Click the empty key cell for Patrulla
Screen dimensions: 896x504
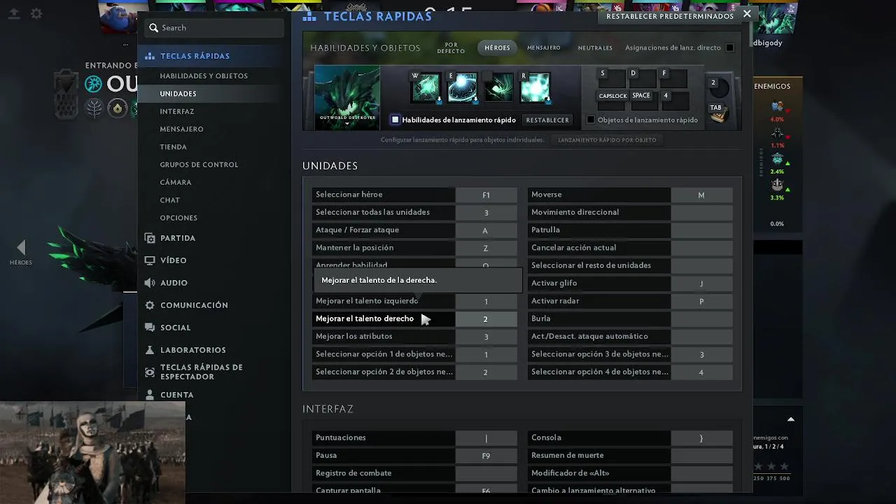(x=701, y=230)
